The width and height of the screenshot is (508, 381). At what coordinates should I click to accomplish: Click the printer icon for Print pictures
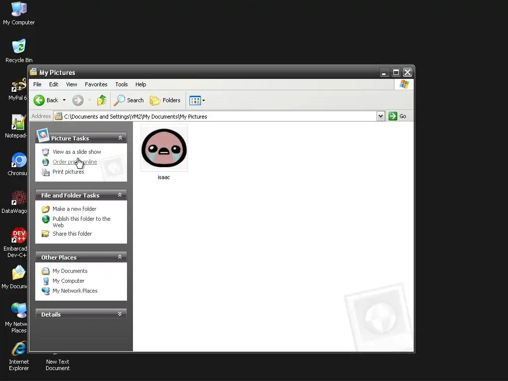click(x=46, y=172)
